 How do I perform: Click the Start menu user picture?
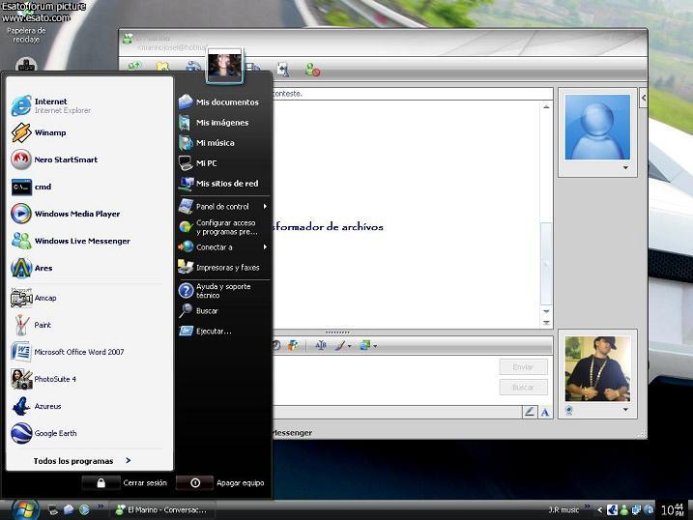click(x=224, y=66)
